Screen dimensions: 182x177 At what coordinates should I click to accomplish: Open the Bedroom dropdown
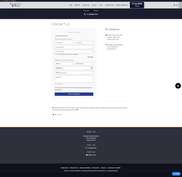(64, 64)
